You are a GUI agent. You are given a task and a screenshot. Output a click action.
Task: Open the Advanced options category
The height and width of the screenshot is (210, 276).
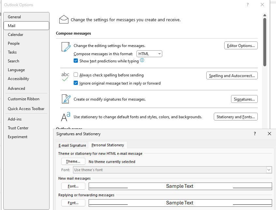(26, 89)
